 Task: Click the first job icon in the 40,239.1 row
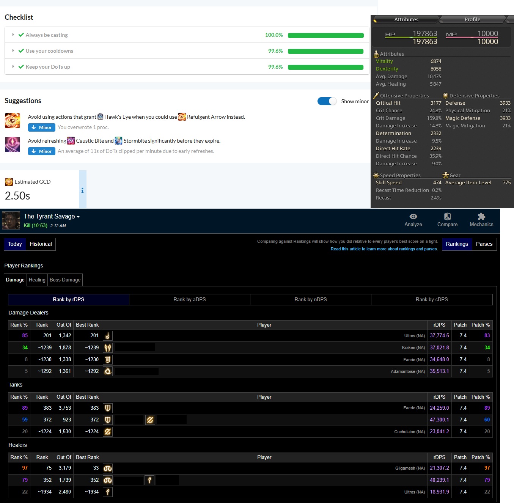[x=108, y=480]
